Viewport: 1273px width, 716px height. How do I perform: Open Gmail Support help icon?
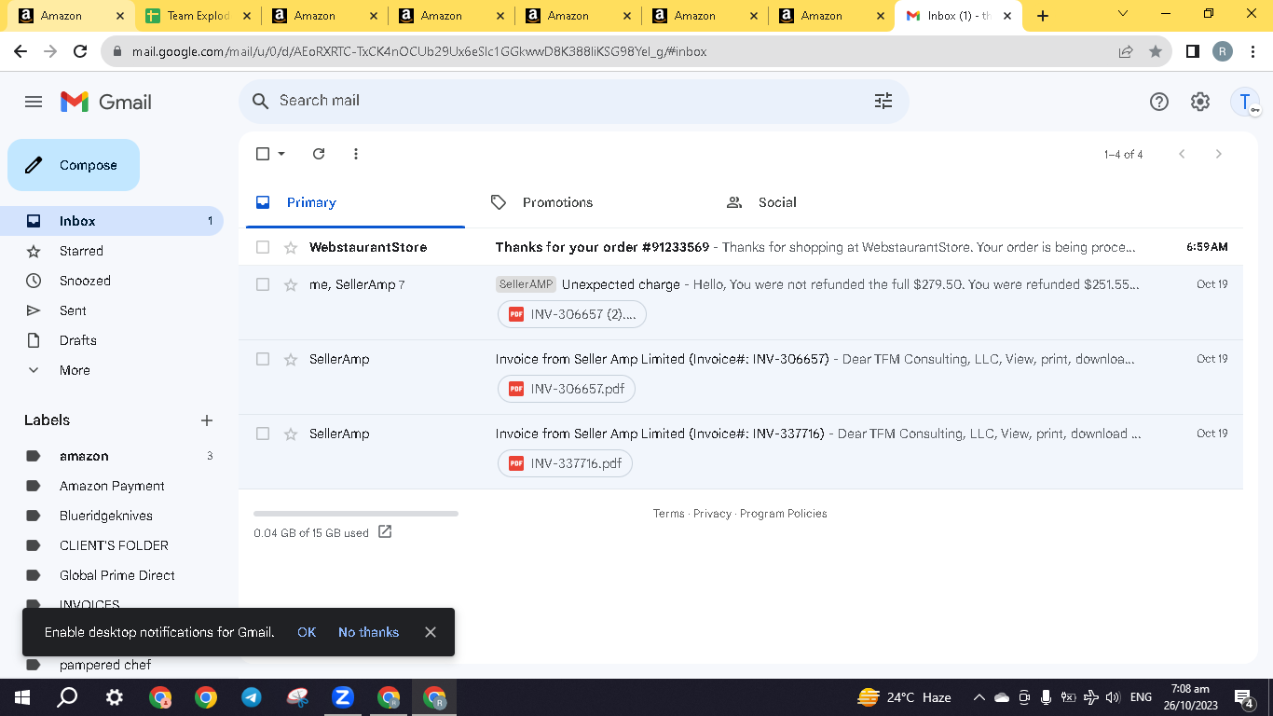[x=1159, y=102]
